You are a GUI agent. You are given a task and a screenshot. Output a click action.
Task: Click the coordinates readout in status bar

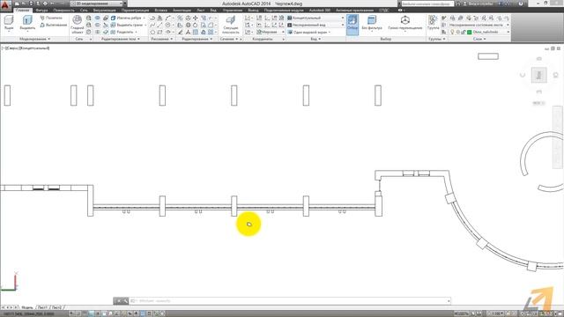tap(29, 313)
